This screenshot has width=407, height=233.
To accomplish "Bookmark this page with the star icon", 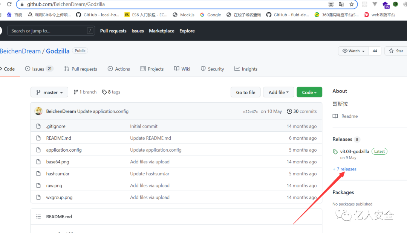I will (x=352, y=5).
